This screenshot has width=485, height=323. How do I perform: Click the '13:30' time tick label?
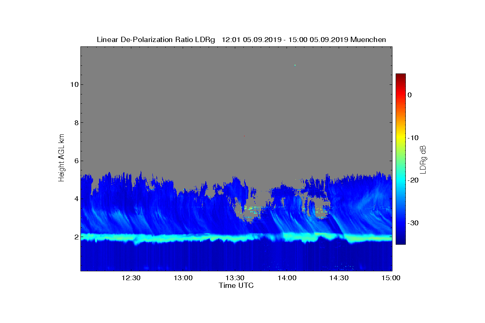click(x=235, y=278)
